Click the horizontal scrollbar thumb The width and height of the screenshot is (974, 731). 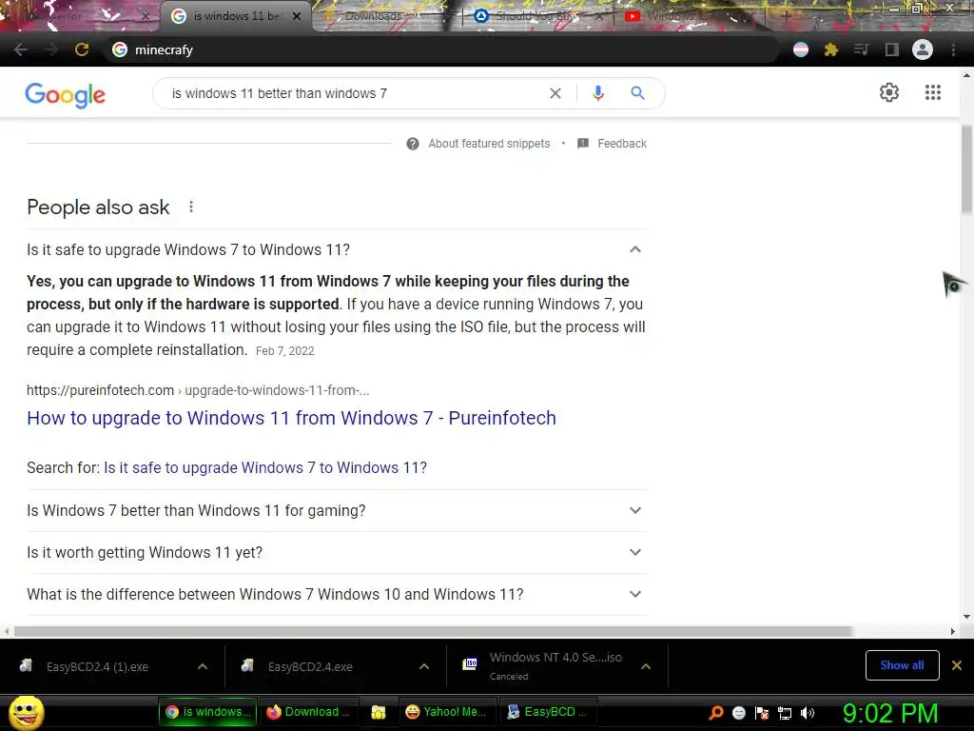tap(433, 632)
